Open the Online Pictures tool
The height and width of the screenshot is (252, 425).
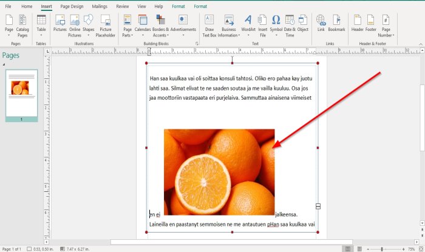tap(75, 26)
